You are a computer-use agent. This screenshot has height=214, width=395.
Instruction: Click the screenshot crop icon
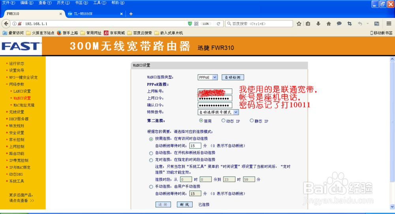tap(350, 24)
